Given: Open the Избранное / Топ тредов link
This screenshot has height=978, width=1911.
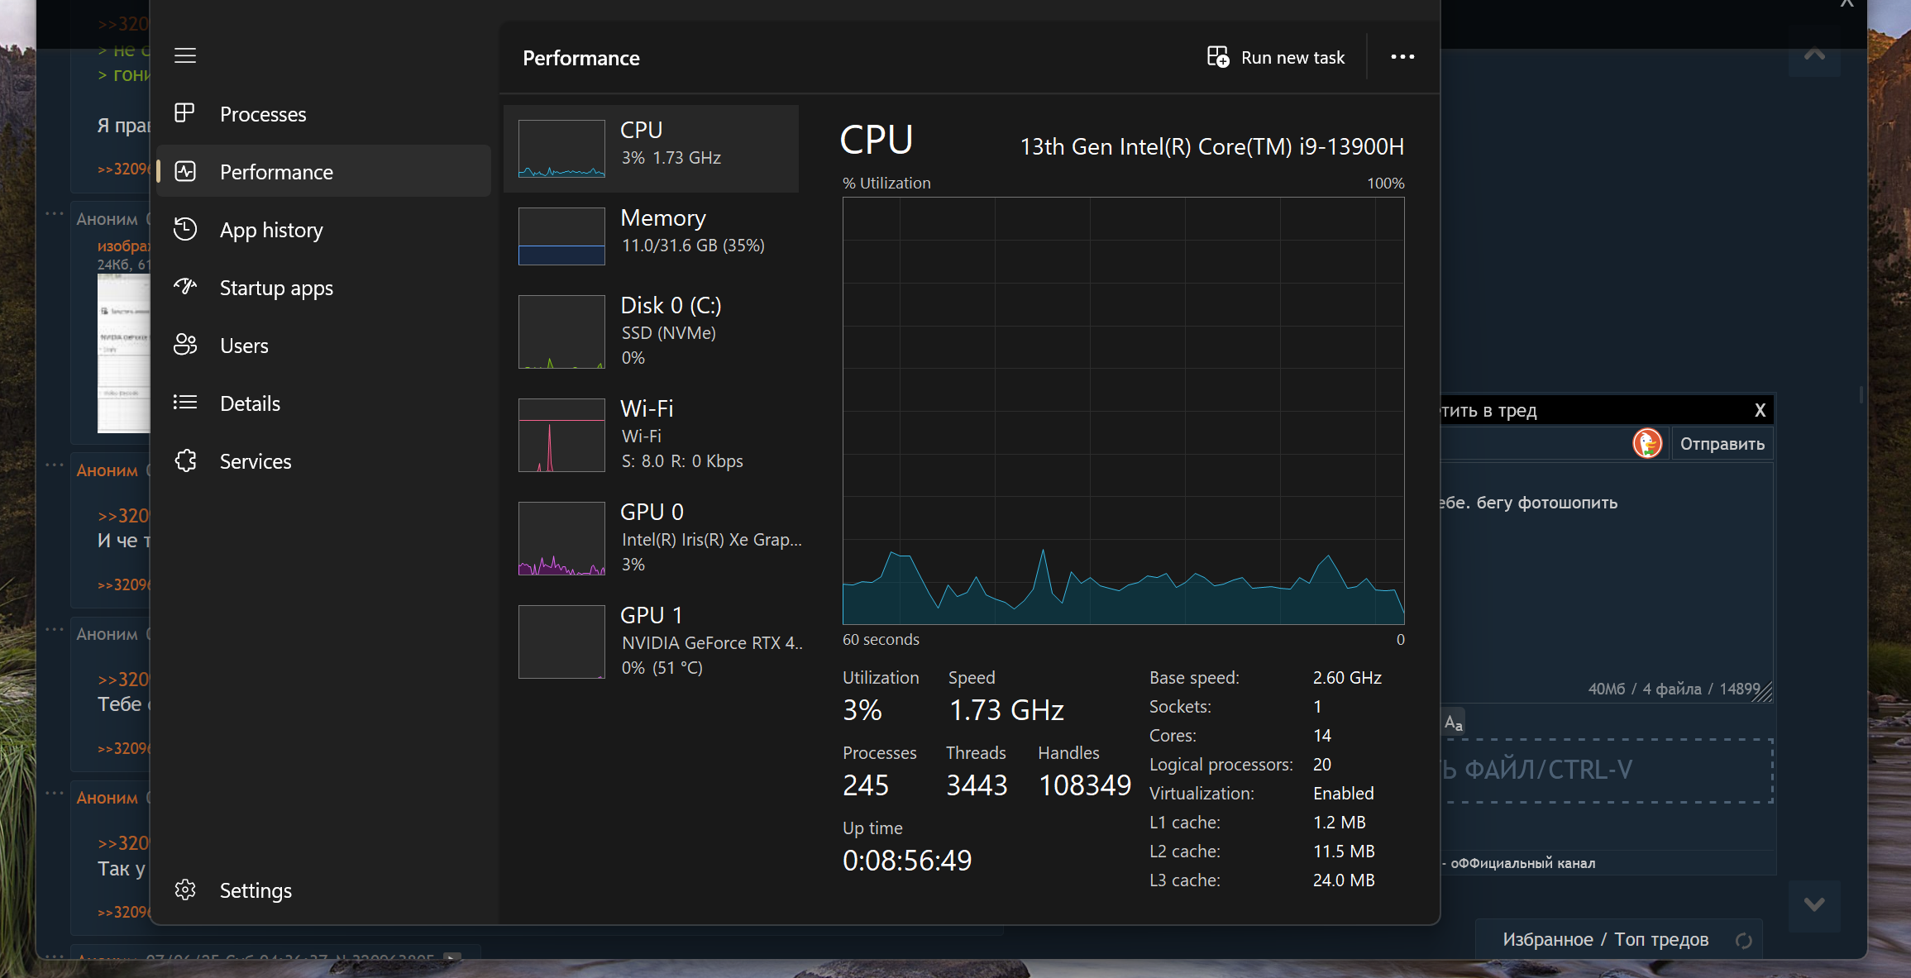Looking at the screenshot, I should [x=1605, y=940].
